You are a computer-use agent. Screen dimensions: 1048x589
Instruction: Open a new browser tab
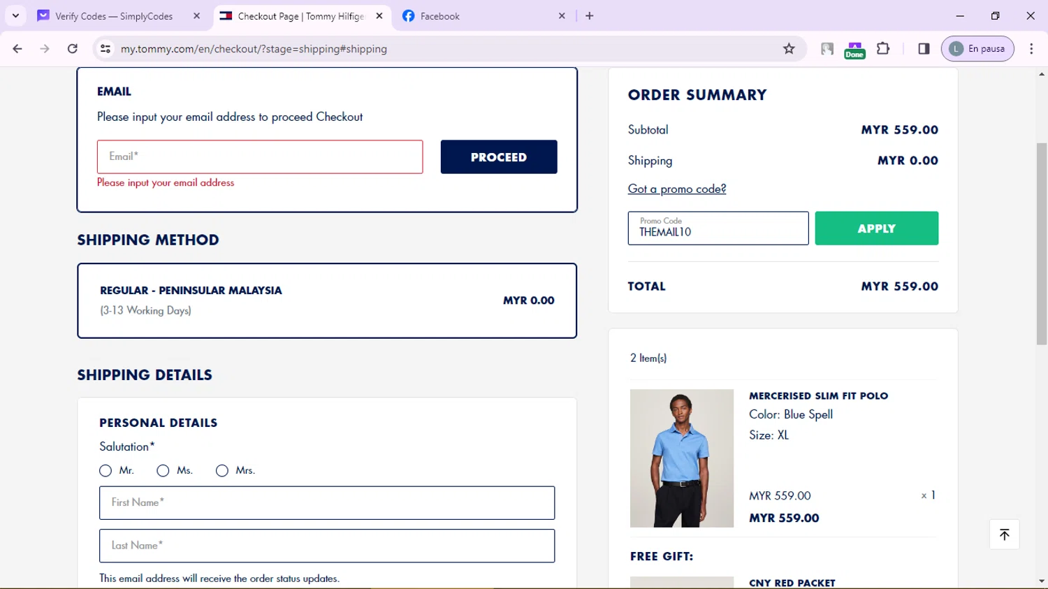pos(590,16)
